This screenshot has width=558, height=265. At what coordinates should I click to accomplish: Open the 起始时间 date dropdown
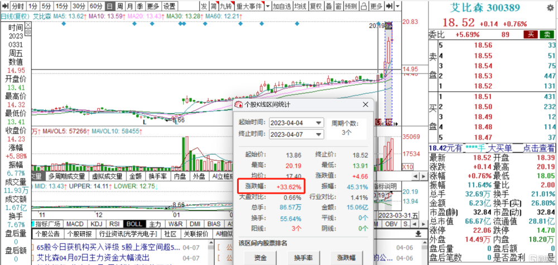(296, 122)
